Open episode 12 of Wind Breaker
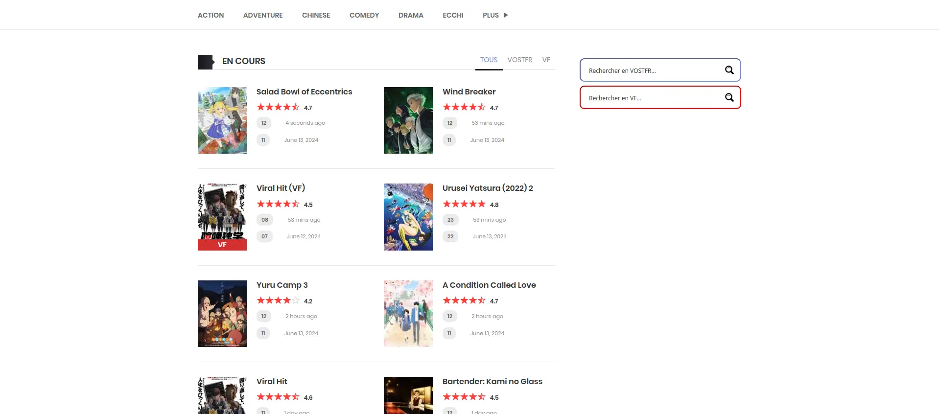This screenshot has width=939, height=414. coord(449,123)
